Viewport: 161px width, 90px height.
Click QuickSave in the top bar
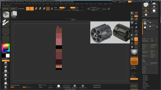[115, 2]
